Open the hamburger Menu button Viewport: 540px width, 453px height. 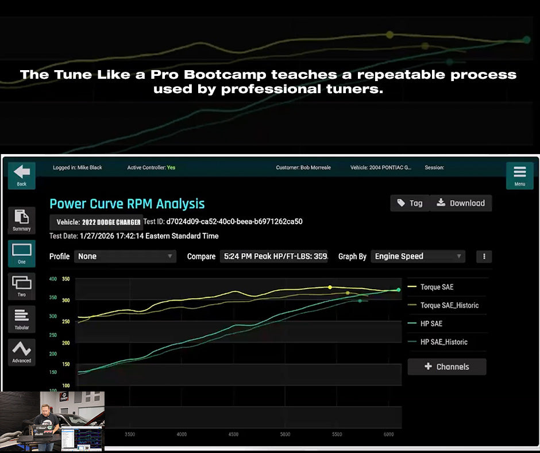tap(520, 176)
